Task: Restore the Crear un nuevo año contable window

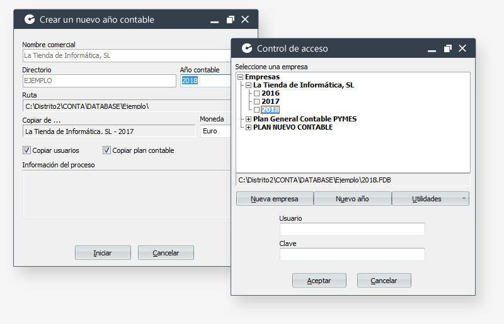Action: pyautogui.click(x=231, y=20)
